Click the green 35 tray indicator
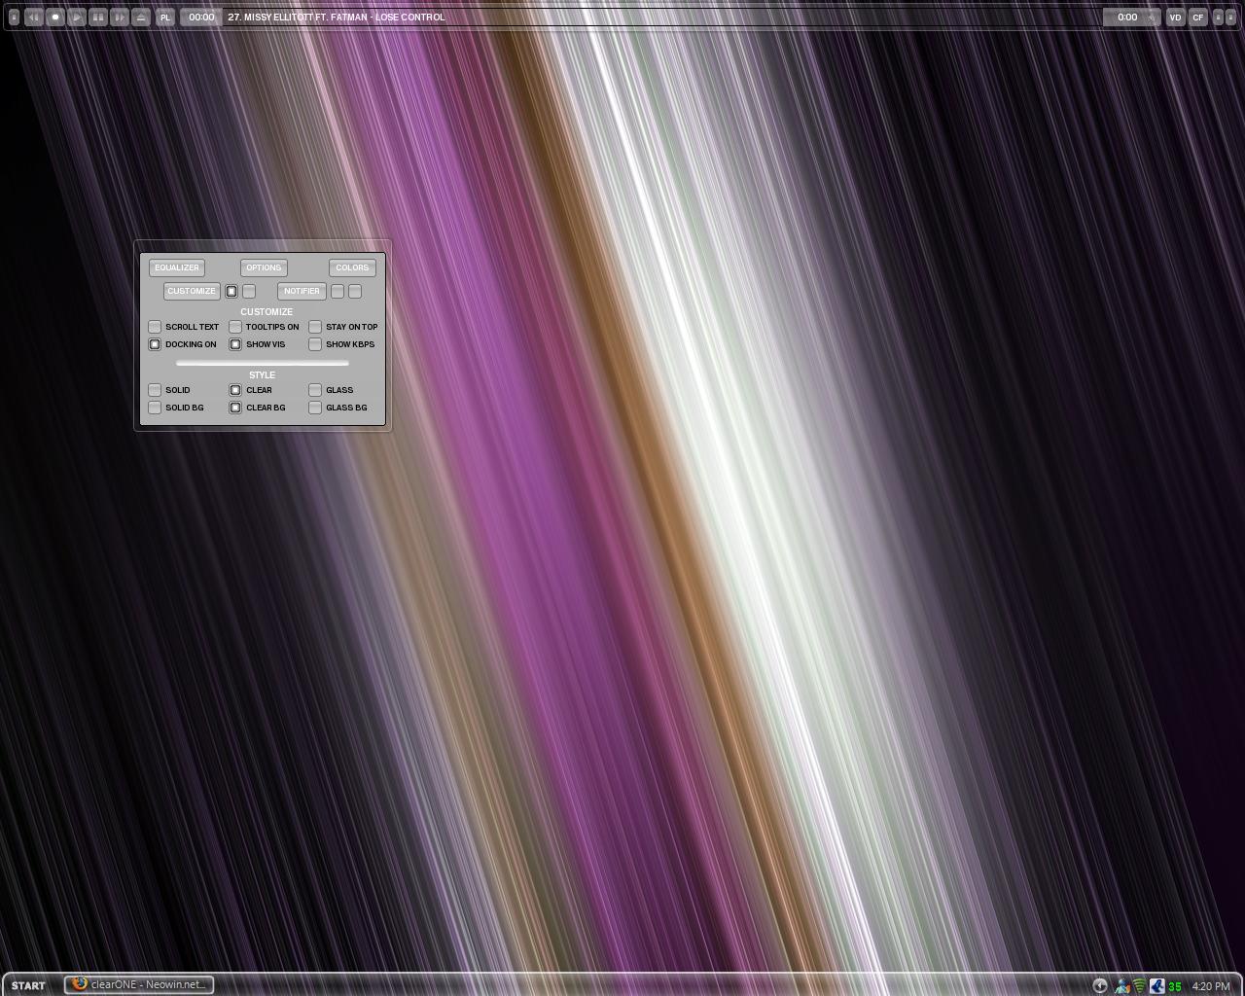The height and width of the screenshot is (996, 1245). pos(1175,986)
